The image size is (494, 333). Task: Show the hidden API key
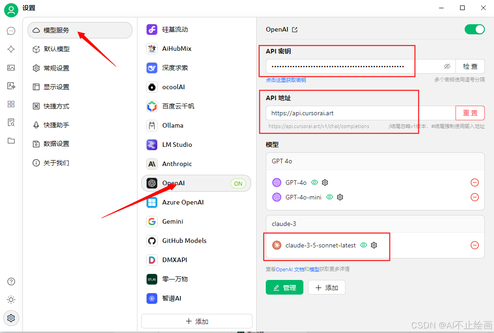[x=447, y=66]
